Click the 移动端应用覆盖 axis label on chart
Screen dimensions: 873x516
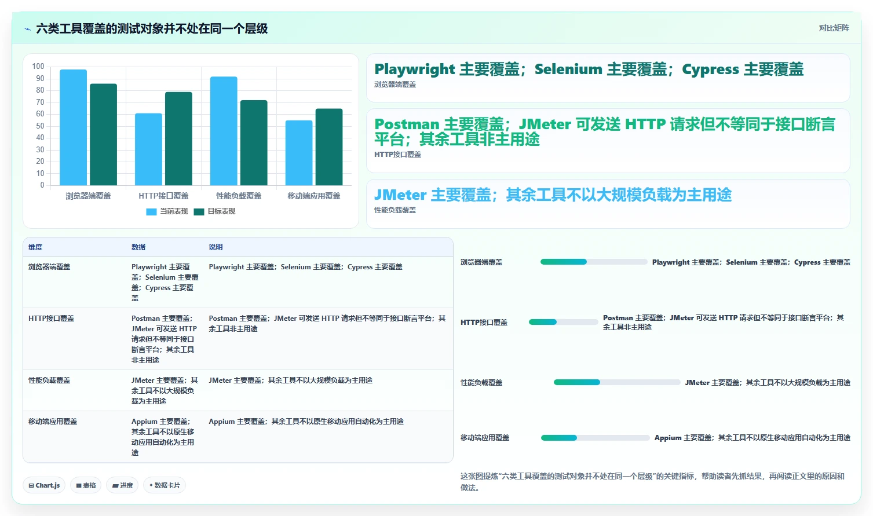click(314, 196)
